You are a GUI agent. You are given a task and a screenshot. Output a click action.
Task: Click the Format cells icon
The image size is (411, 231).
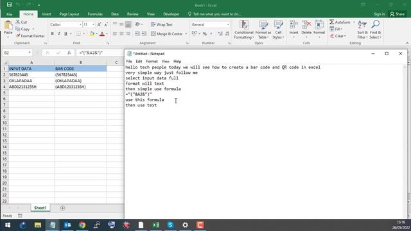click(319, 25)
